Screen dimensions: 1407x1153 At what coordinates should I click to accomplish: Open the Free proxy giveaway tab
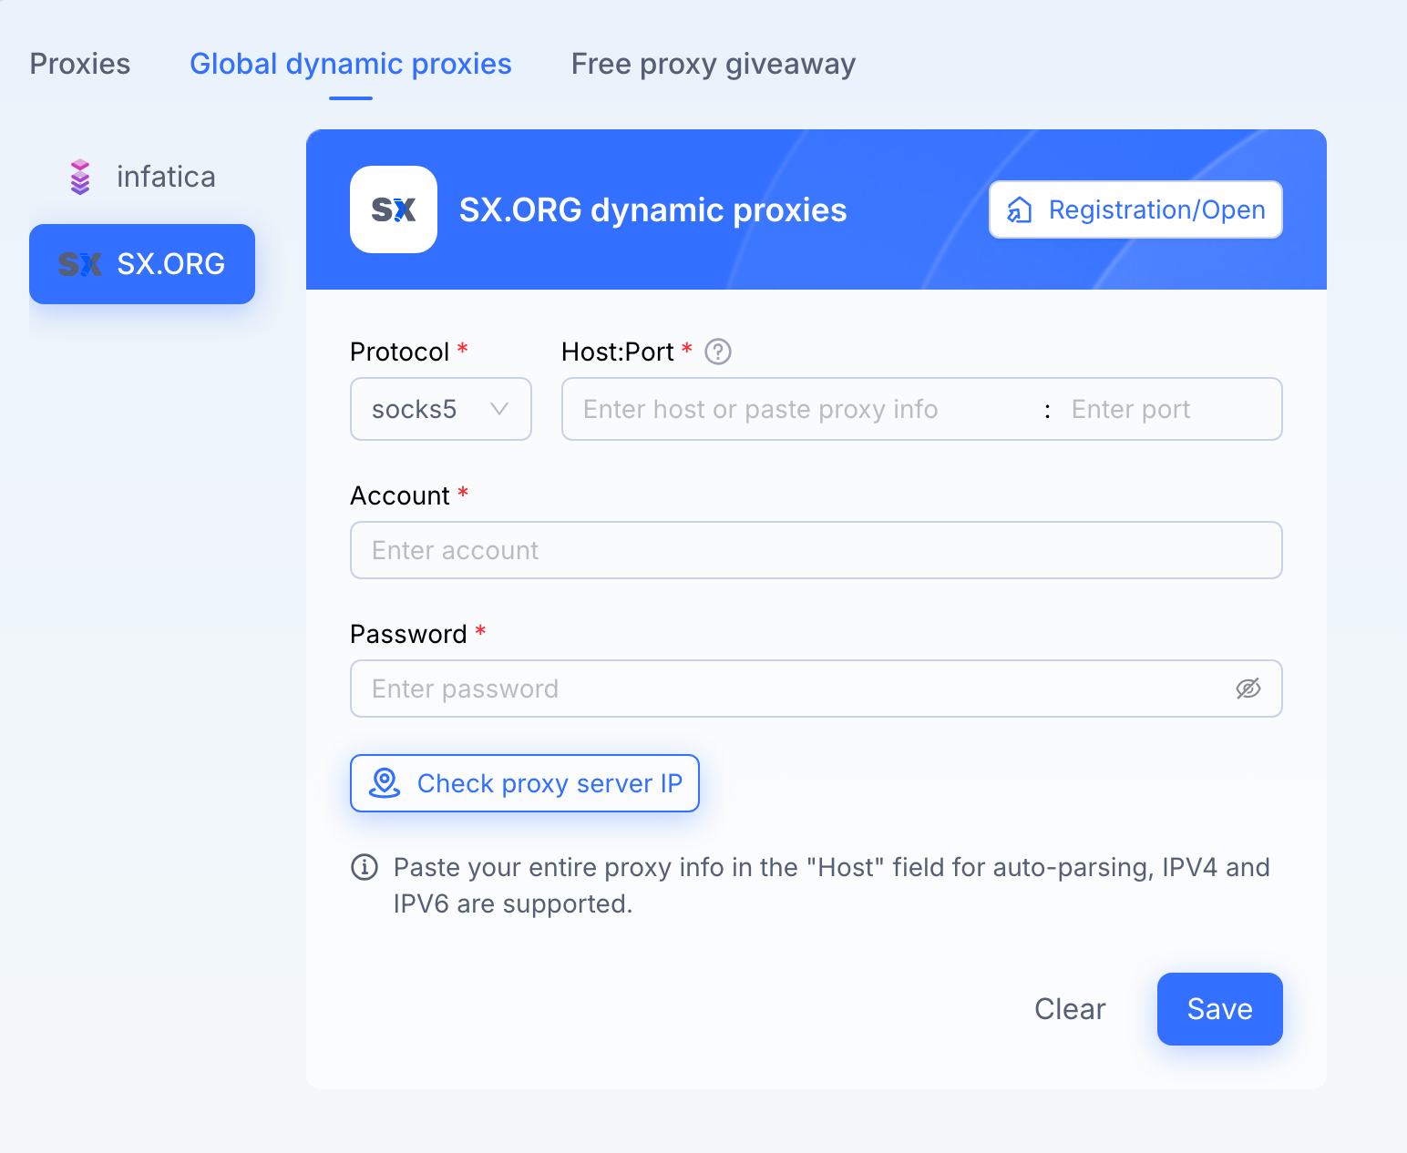point(714,64)
